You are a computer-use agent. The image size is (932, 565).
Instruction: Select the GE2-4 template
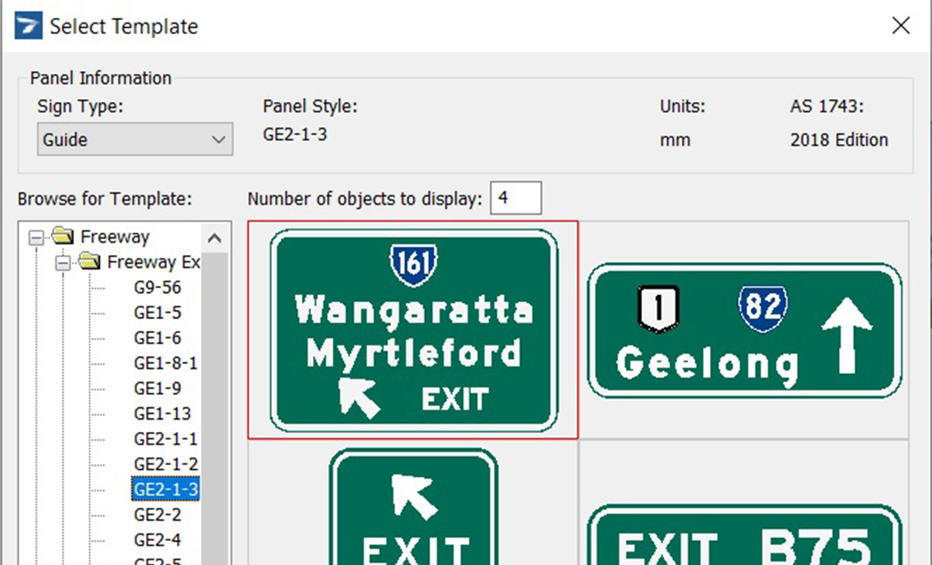pyautogui.click(x=160, y=539)
